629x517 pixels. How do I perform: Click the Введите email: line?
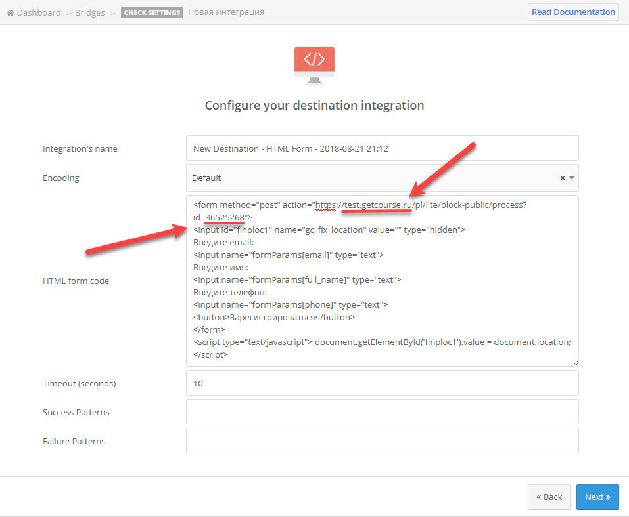(x=223, y=242)
